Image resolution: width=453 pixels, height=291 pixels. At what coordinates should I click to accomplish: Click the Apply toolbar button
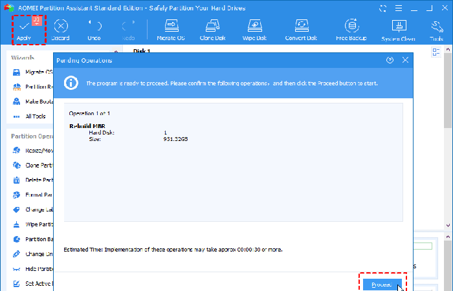pyautogui.click(x=24, y=30)
